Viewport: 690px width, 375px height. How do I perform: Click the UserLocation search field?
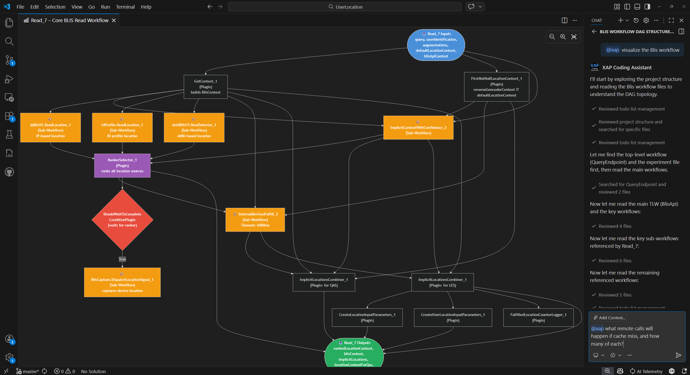[x=345, y=7]
